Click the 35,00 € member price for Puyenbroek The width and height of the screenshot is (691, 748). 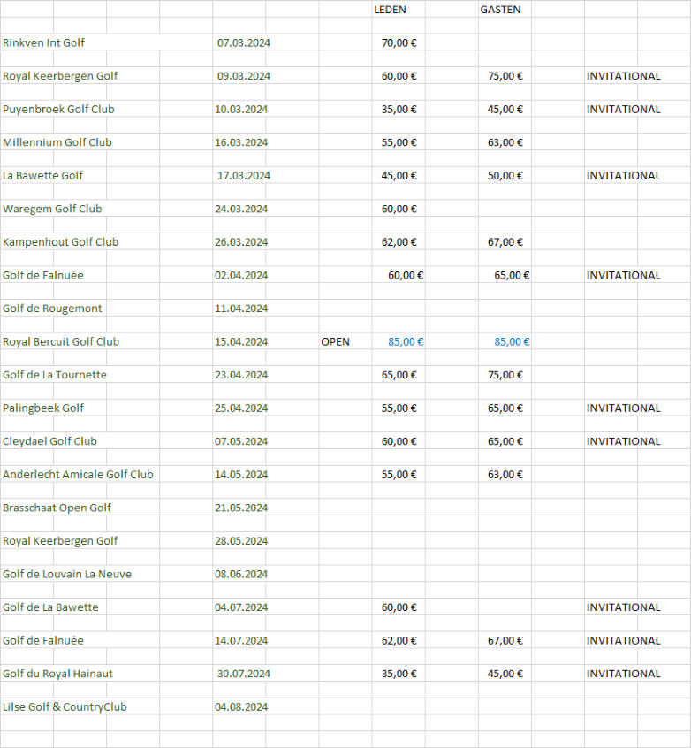click(399, 110)
